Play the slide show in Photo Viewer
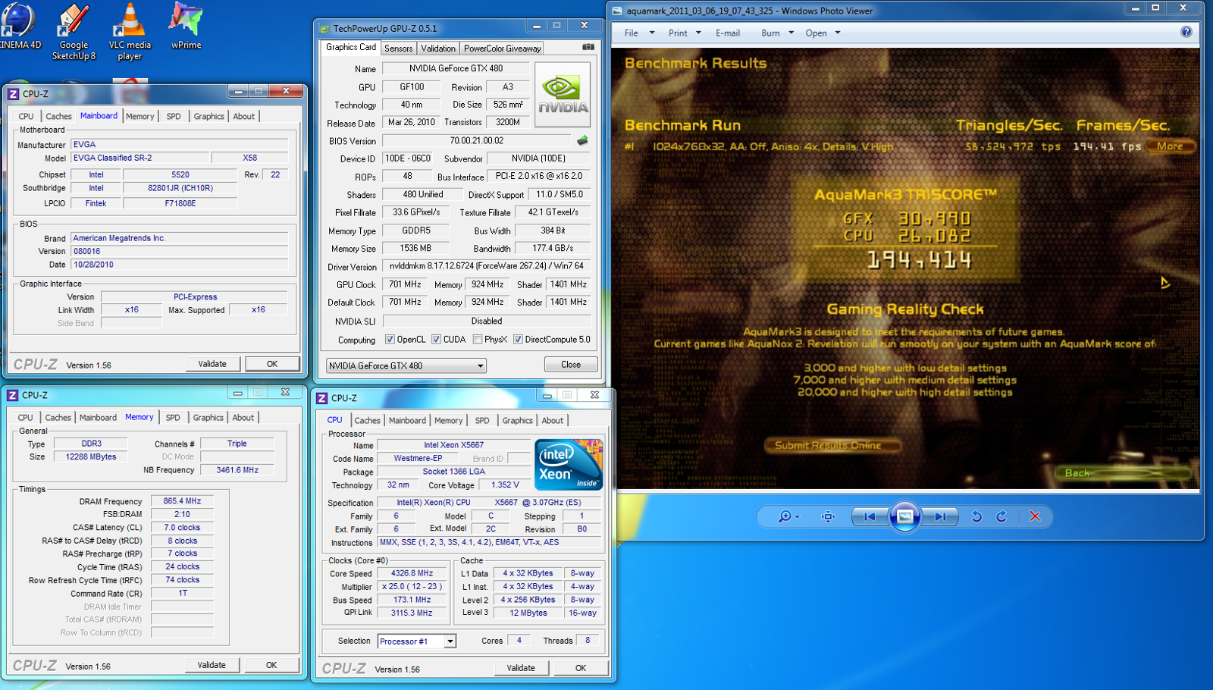The image size is (1213, 690). tap(905, 516)
